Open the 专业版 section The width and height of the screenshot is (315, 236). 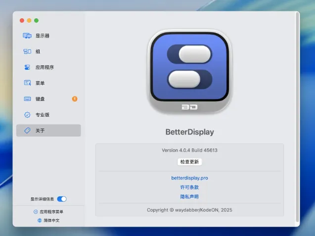48,115
